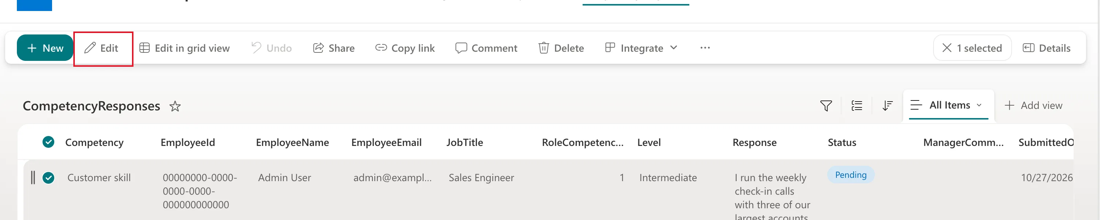Open the more options ellipsis menu
1100x220 pixels.
pyautogui.click(x=705, y=48)
